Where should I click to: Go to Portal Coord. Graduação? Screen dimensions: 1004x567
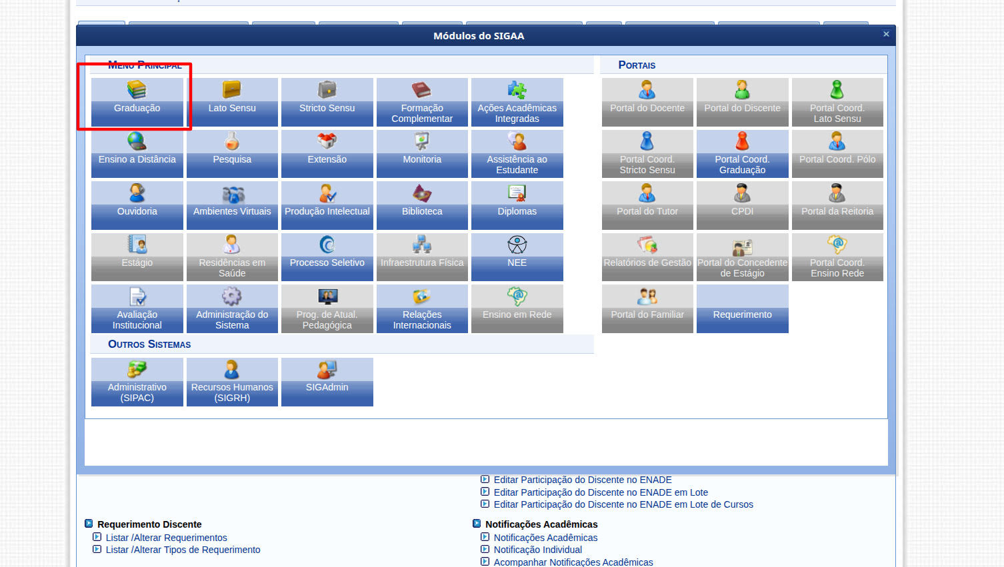[742, 153]
